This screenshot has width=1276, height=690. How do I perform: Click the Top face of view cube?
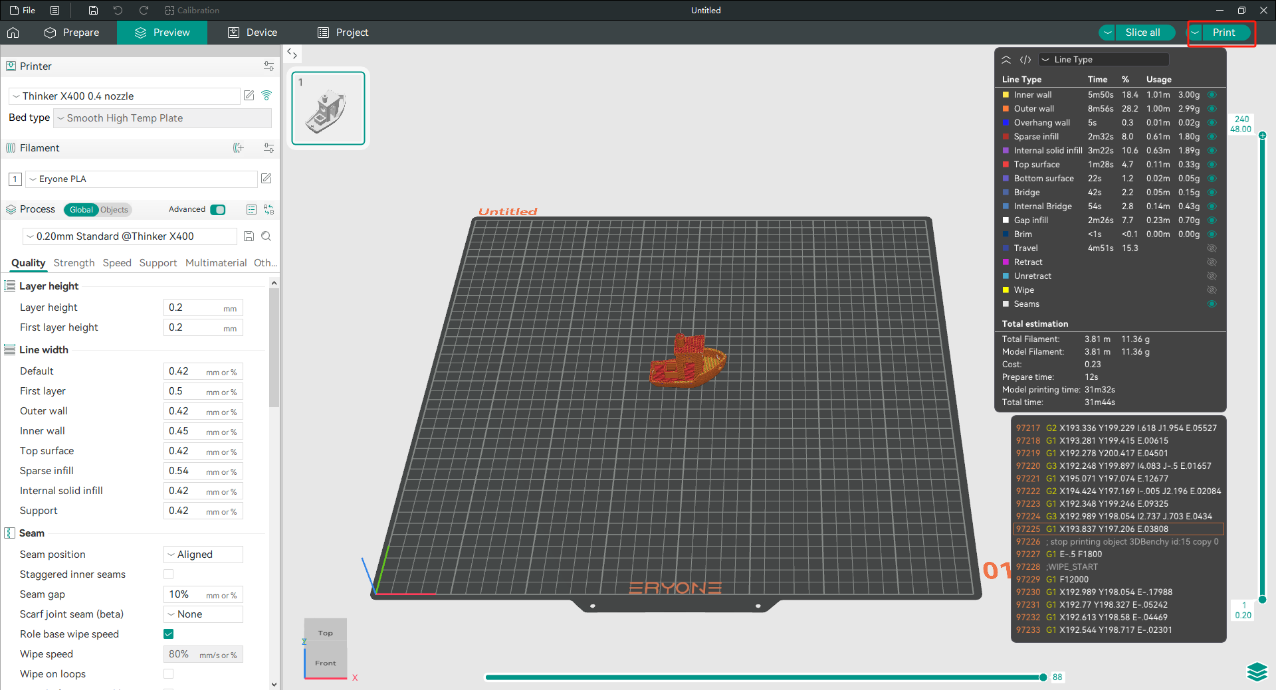coord(326,633)
